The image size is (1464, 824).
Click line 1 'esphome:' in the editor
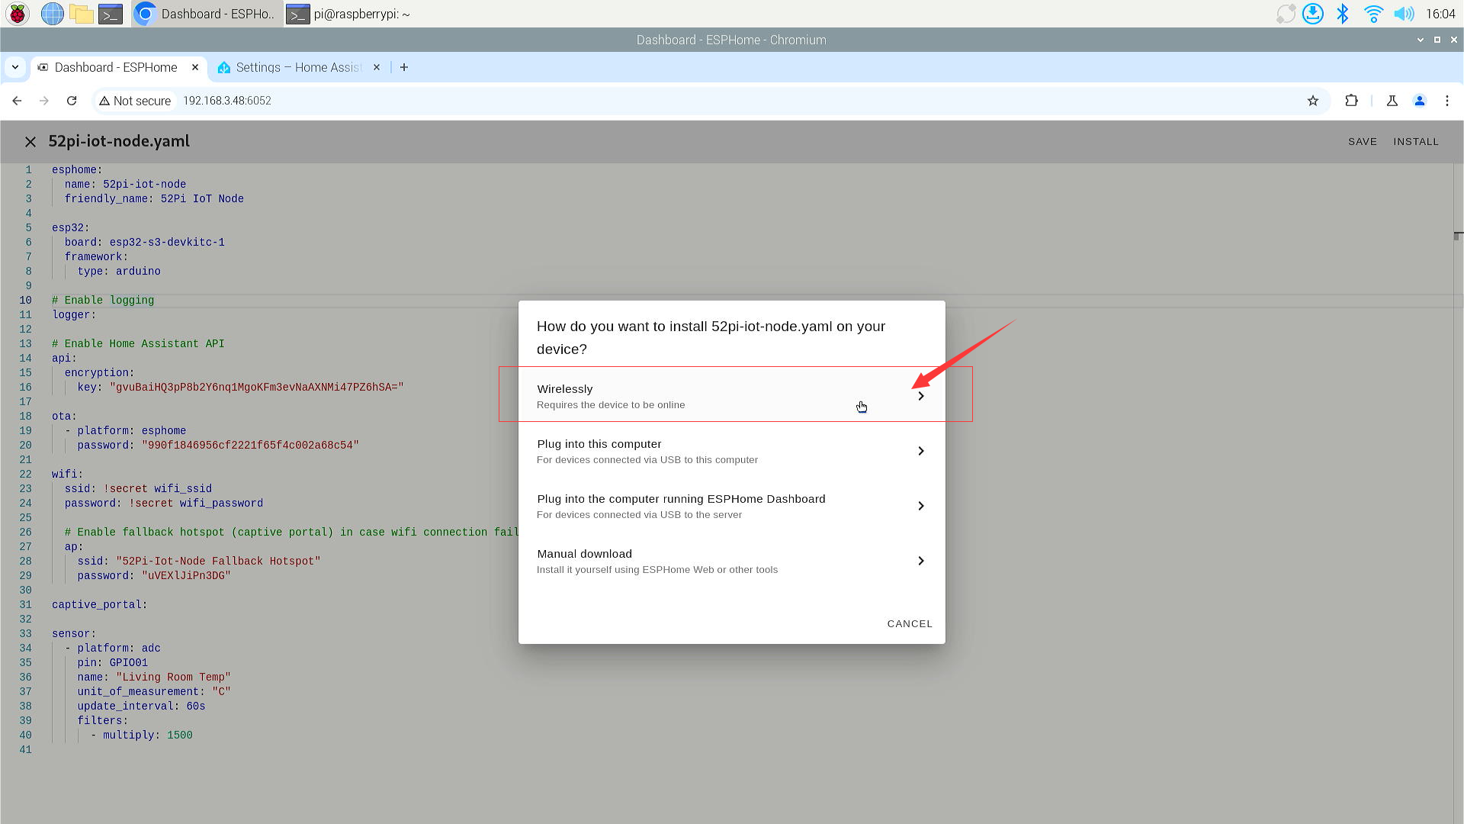77,170
